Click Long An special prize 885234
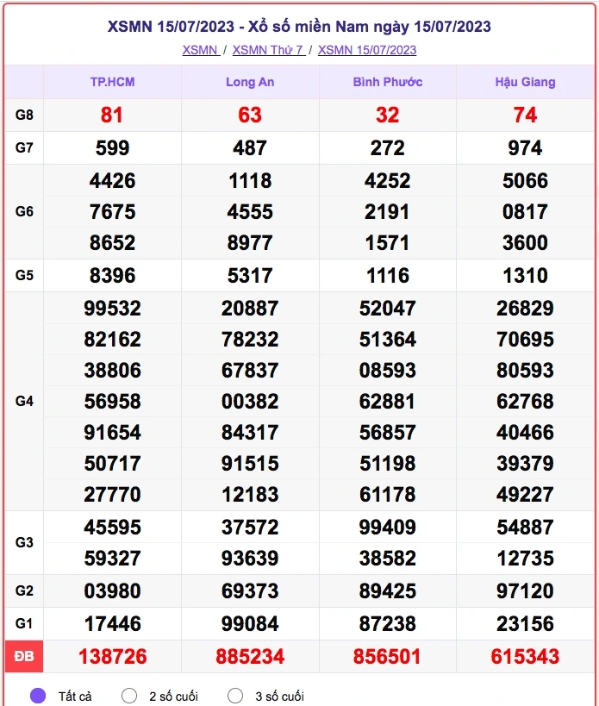The height and width of the screenshot is (706, 599). 250,657
